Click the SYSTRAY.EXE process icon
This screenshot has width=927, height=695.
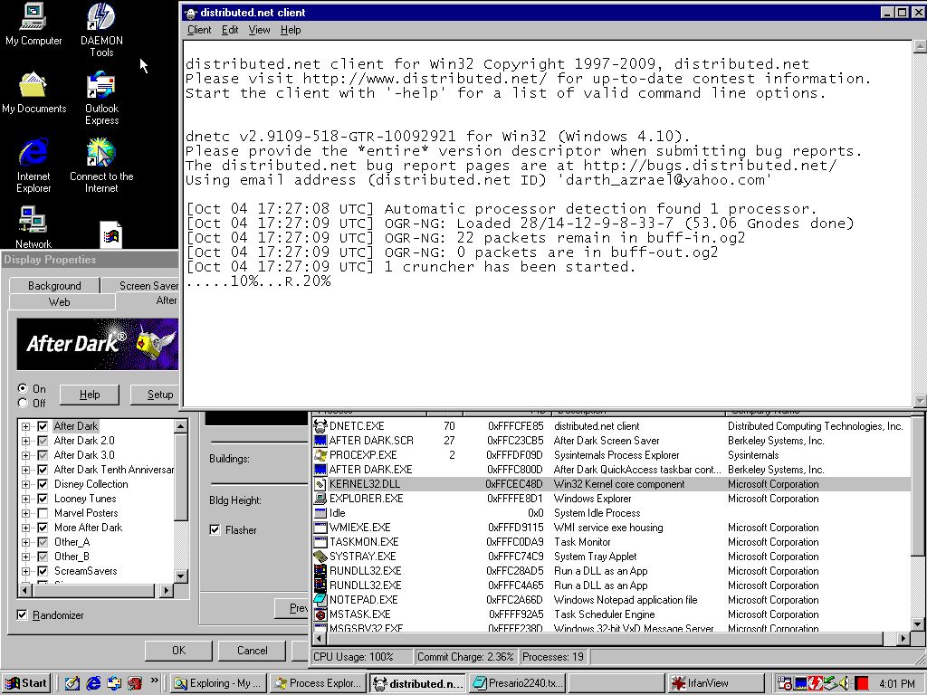pyautogui.click(x=320, y=557)
